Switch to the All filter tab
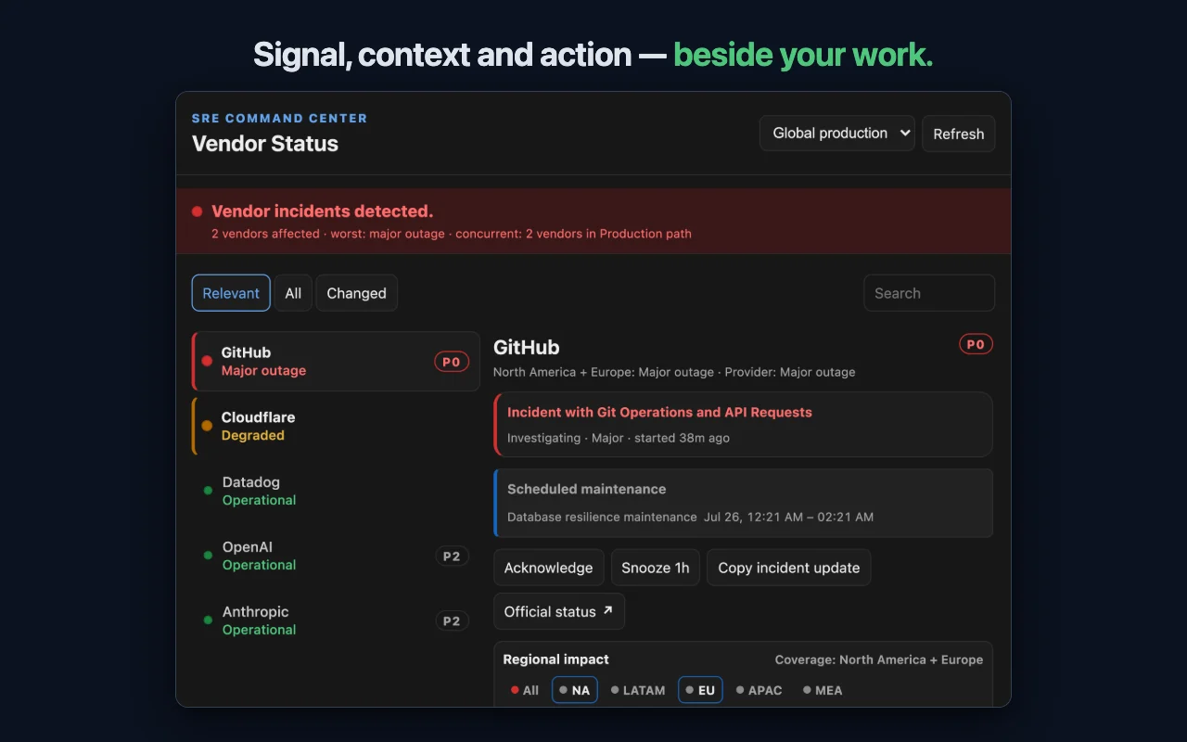 coord(293,293)
